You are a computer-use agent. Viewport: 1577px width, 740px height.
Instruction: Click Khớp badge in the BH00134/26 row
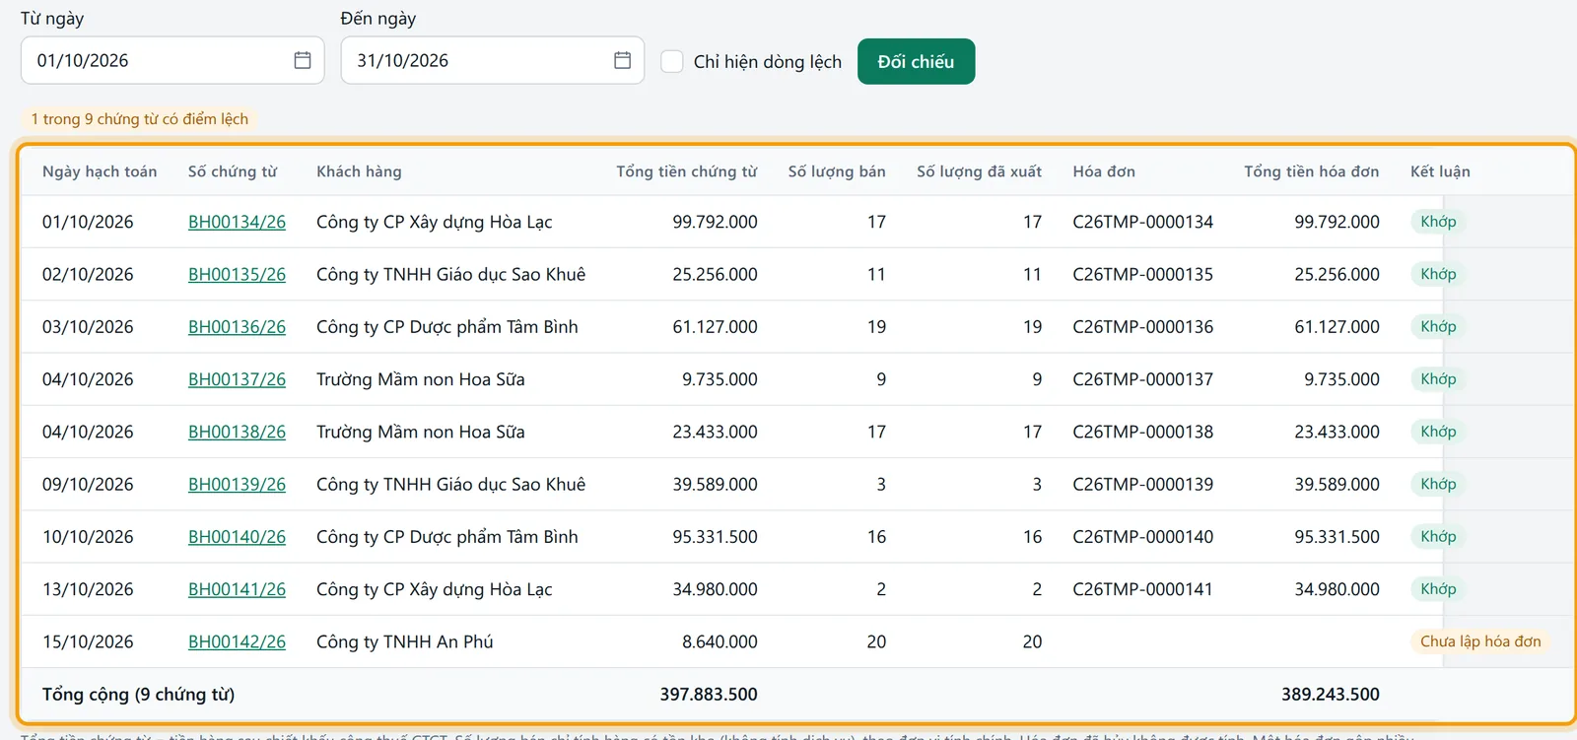tap(1438, 222)
